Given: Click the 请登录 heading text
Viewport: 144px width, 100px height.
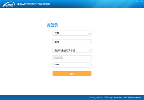Looking at the screenshot, I should tap(52, 25).
